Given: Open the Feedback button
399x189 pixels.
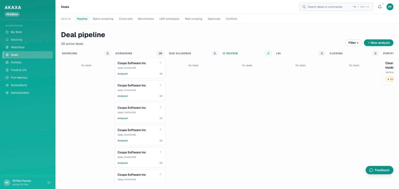Looking at the screenshot, I should [379, 170].
